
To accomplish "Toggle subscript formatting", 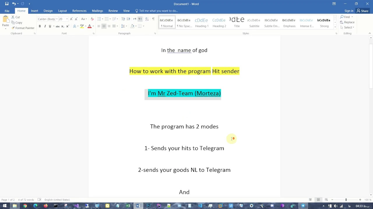I will click(62, 26).
